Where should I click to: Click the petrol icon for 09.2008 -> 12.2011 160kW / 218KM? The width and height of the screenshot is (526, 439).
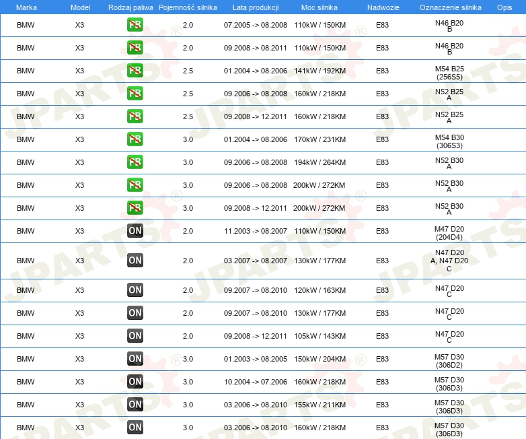(x=135, y=116)
